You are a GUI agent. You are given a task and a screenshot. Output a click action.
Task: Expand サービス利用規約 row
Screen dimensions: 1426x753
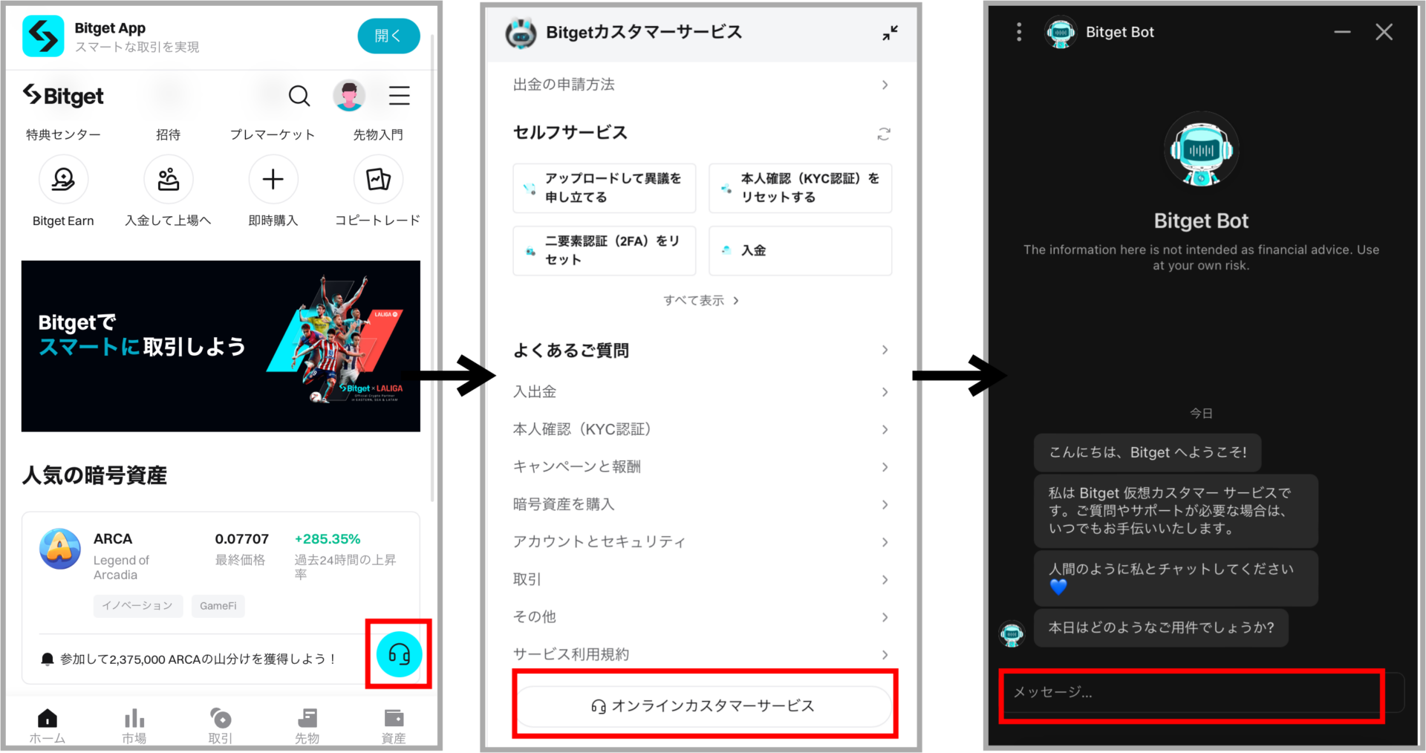[x=701, y=654]
